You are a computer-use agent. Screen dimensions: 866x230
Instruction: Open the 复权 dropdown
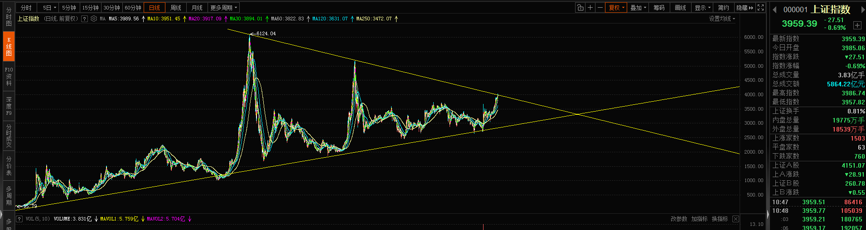pyautogui.click(x=616, y=8)
